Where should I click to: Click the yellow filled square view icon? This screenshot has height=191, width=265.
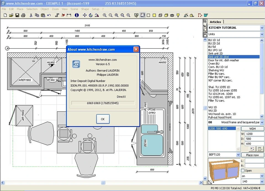click(154, 15)
